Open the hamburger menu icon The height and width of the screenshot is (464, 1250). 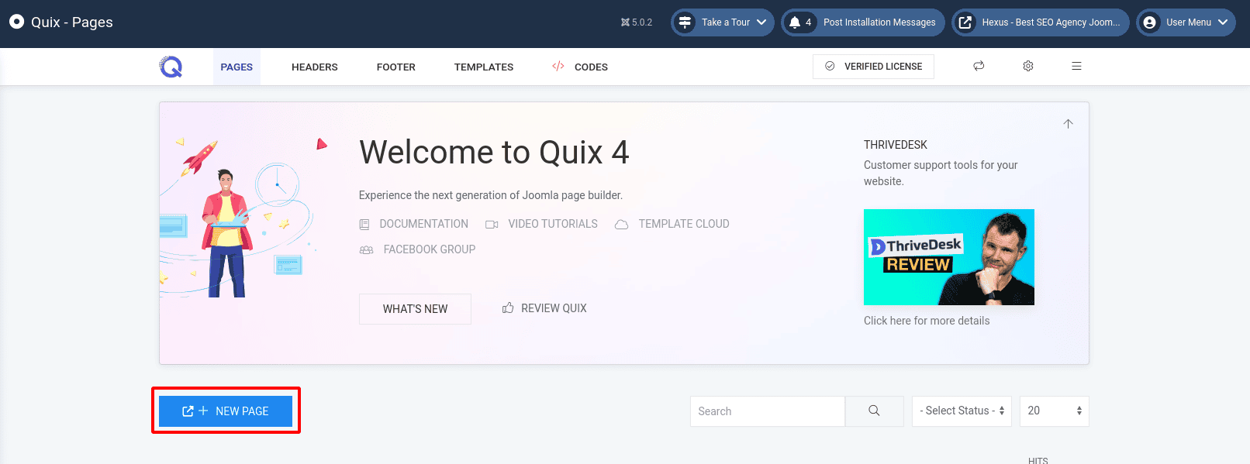[1076, 67]
